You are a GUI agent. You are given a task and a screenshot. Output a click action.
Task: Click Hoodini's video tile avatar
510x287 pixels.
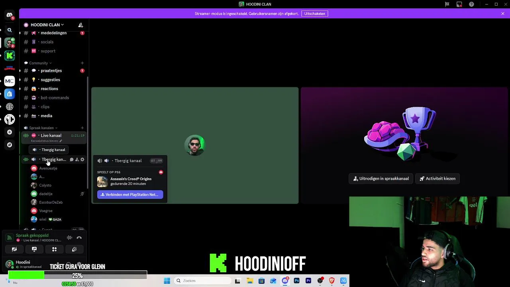(195, 145)
